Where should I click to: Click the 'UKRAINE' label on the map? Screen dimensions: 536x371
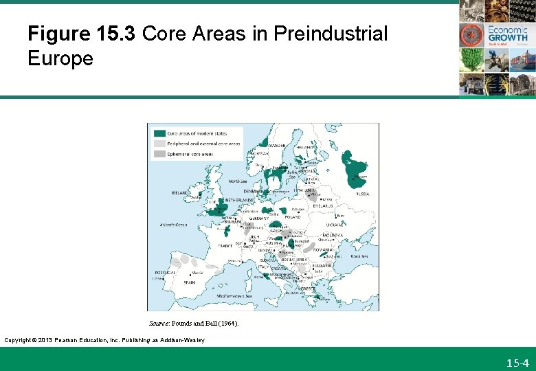(335, 225)
